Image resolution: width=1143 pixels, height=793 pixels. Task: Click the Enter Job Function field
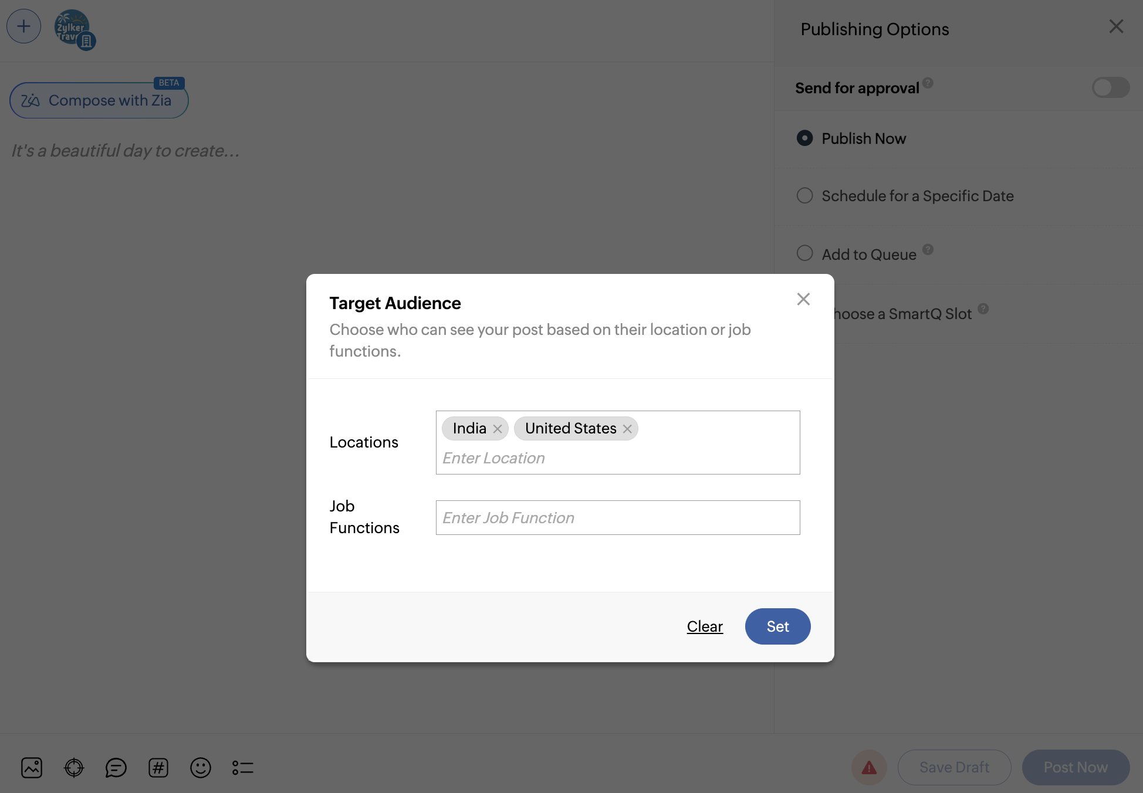(617, 517)
